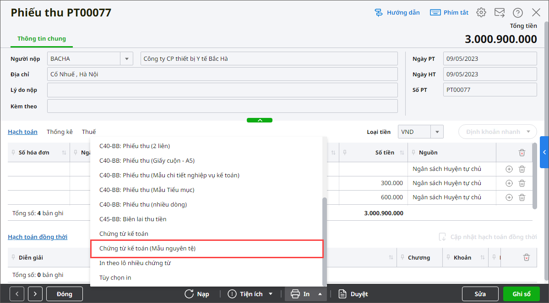The width and height of the screenshot is (549, 303).
Task: Open the Định khoản nhanh dropdown
Action: (x=498, y=132)
